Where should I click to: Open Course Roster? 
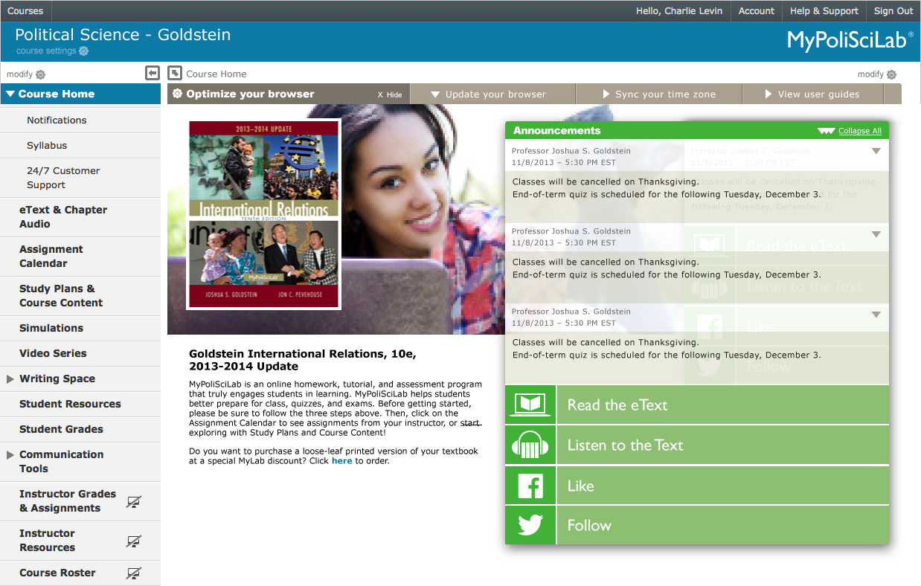tap(57, 573)
